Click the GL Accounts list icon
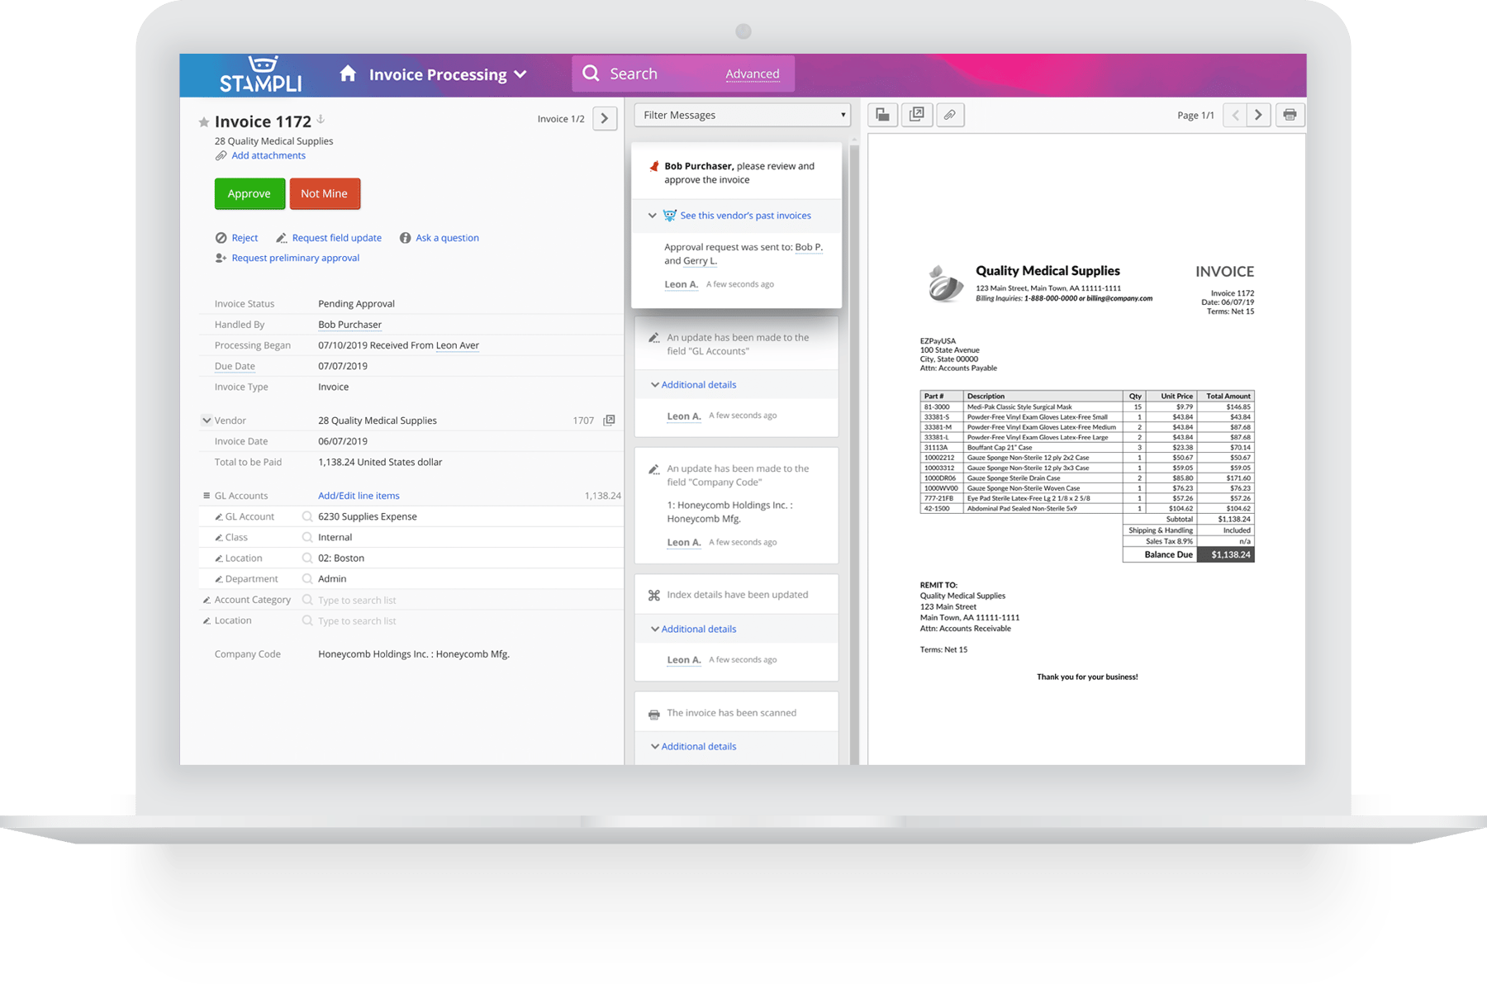1487x984 pixels. point(207,496)
